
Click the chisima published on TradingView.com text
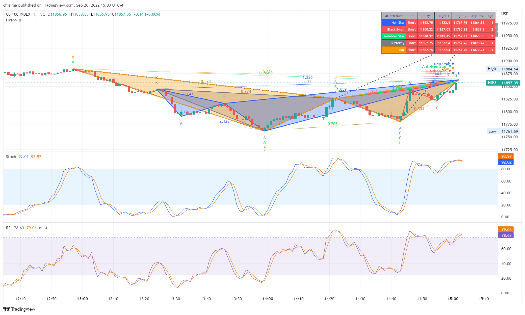63,5
